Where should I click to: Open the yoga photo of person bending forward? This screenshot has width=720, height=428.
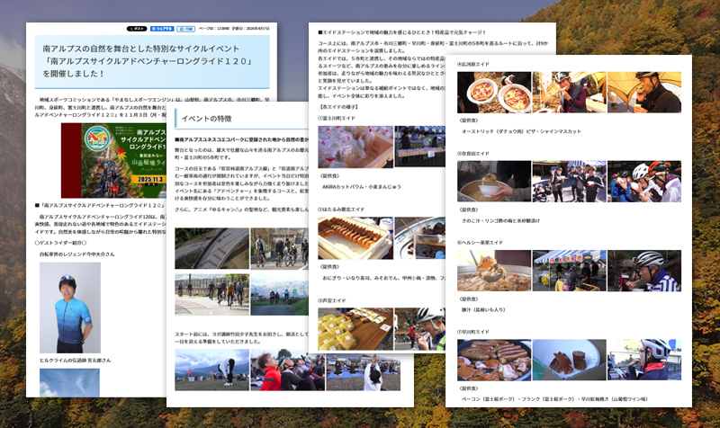211,370
